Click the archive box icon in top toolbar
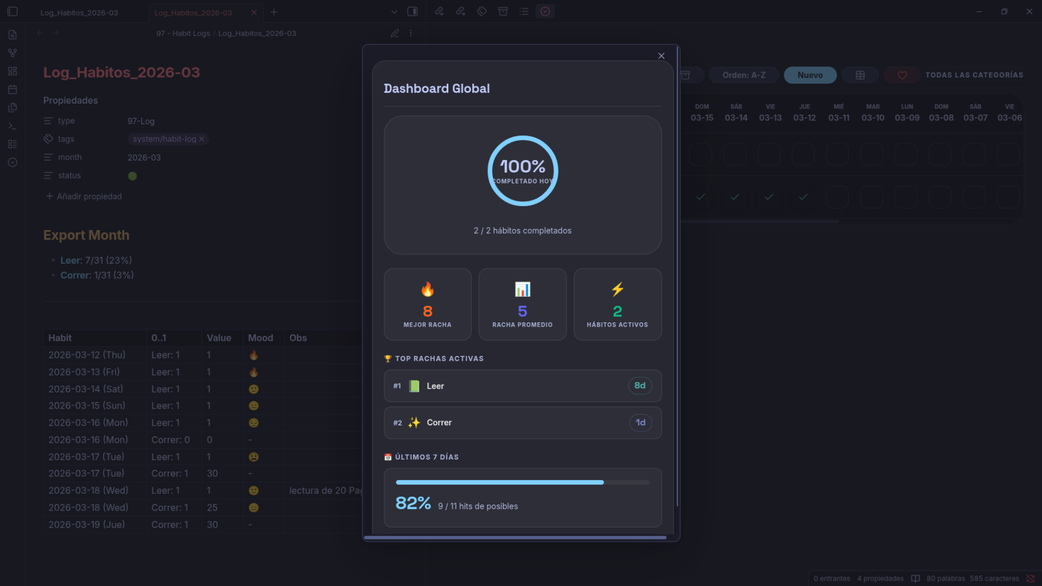1042x586 pixels. point(503,11)
